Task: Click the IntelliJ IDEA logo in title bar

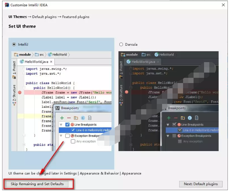Action: (7, 5)
